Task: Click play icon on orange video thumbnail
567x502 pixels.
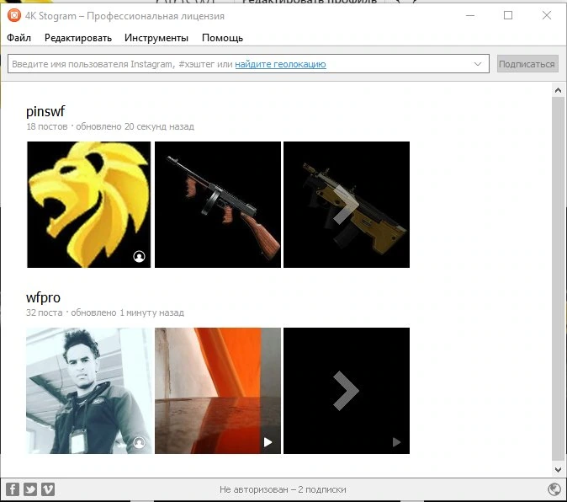Action: pos(268,442)
